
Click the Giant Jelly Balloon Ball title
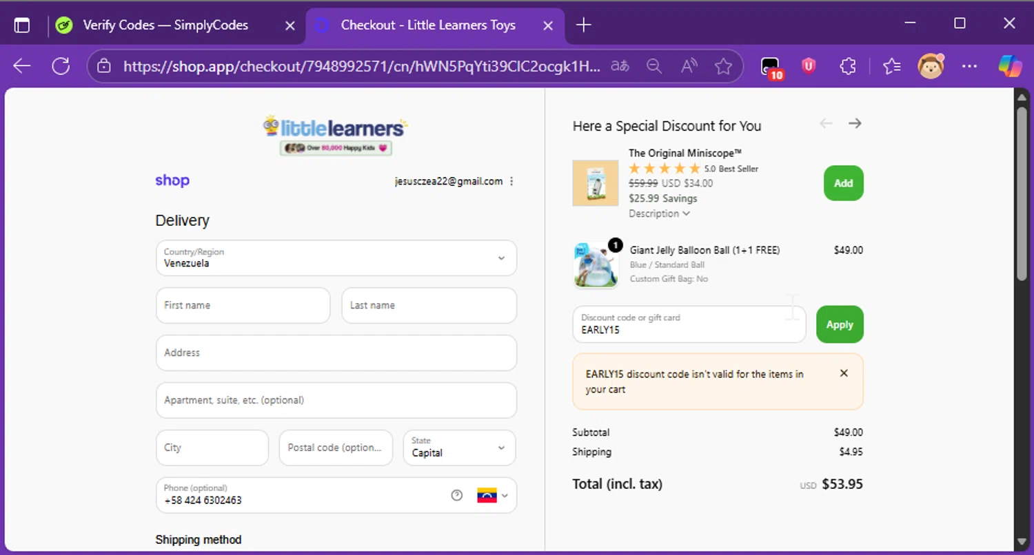pos(704,250)
